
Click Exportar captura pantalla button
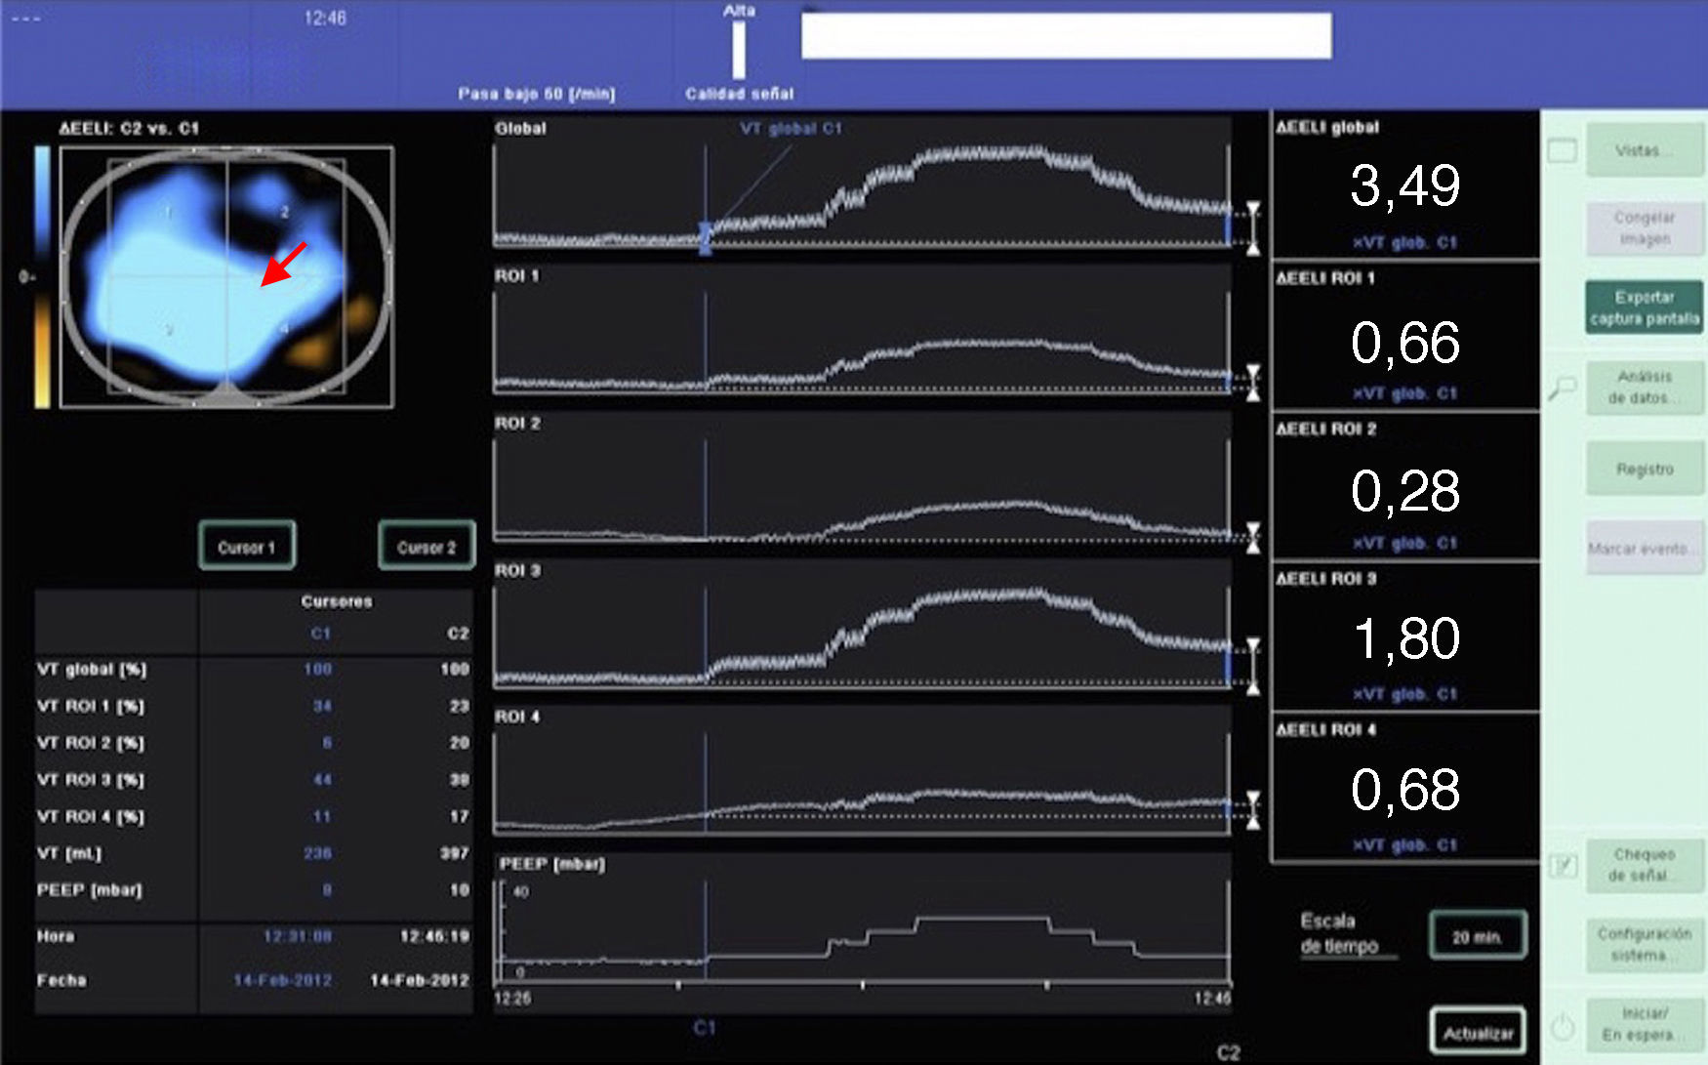point(1644,307)
